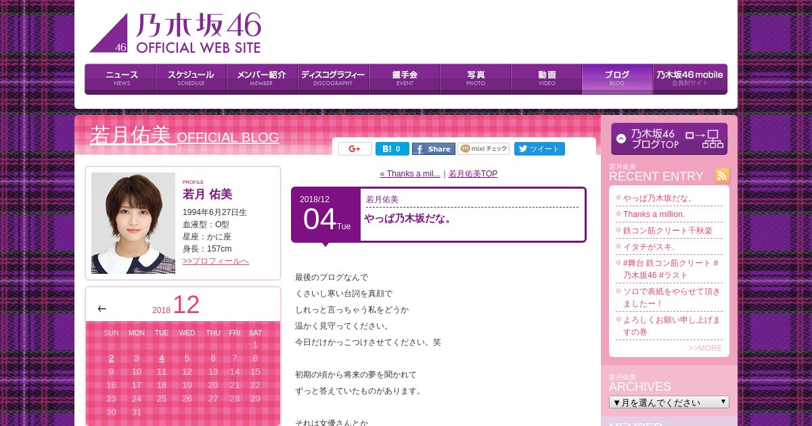The image size is (812, 426).
Task: Click the 若月佑美 OFFICIAL BLOG title
Action: coord(185,136)
